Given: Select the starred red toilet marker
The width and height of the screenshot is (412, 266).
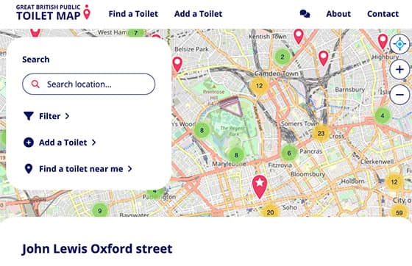Looking at the screenshot, I should point(260,187).
